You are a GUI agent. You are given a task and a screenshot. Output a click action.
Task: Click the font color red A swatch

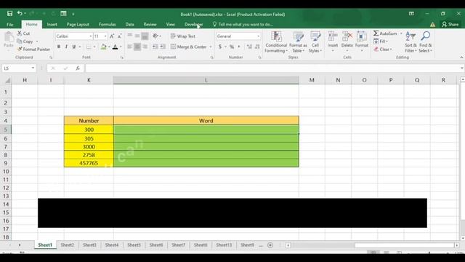tap(116, 47)
